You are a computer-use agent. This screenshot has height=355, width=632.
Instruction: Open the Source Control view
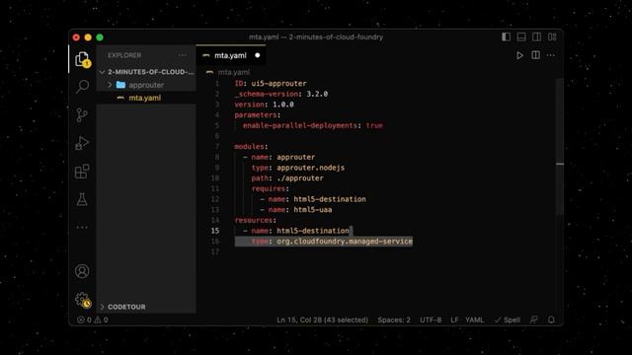click(82, 115)
